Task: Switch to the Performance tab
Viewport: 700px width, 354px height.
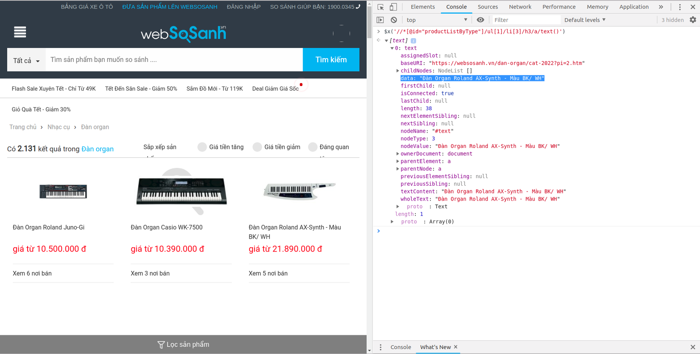Action: point(559,7)
